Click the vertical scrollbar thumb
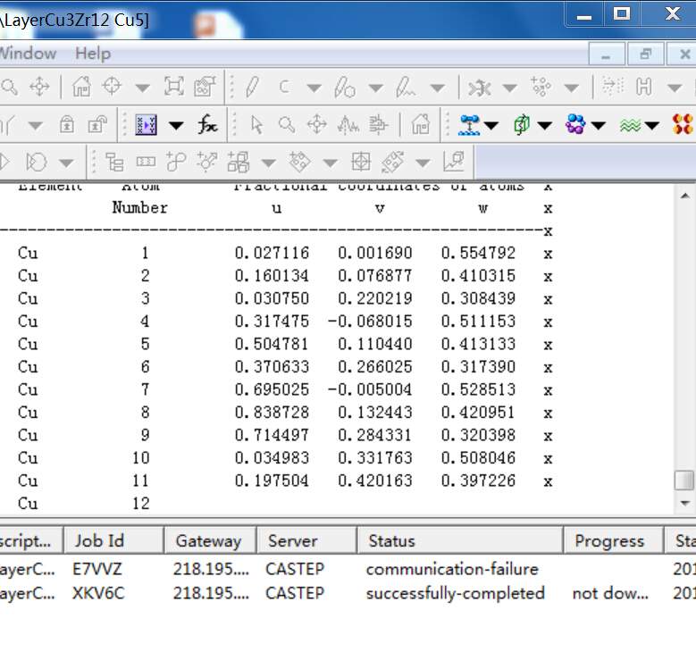Screen dimensions: 696x652 (684, 481)
